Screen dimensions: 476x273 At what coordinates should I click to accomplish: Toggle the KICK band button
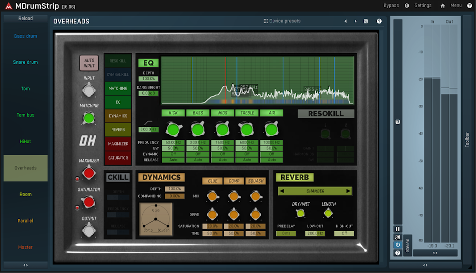pos(173,112)
